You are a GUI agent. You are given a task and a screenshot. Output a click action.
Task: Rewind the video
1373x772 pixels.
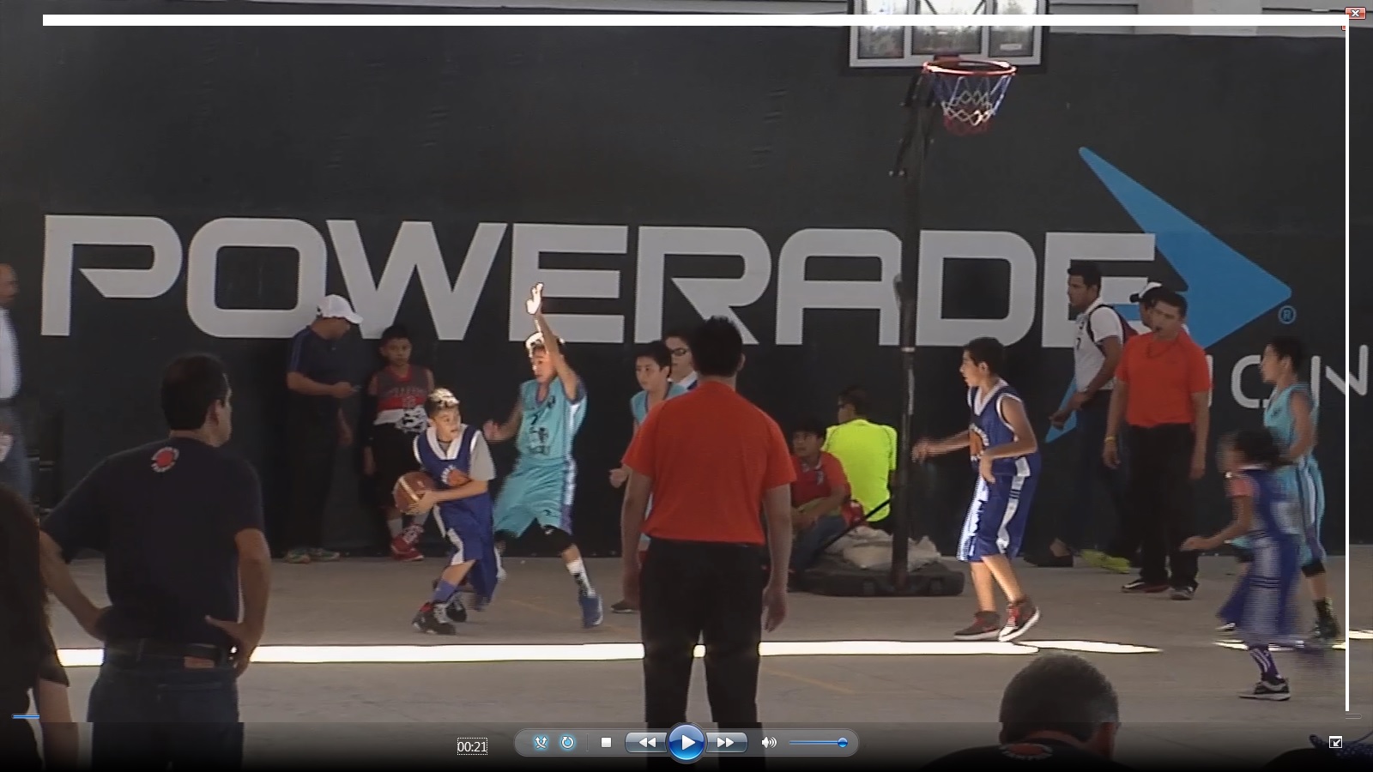point(647,743)
